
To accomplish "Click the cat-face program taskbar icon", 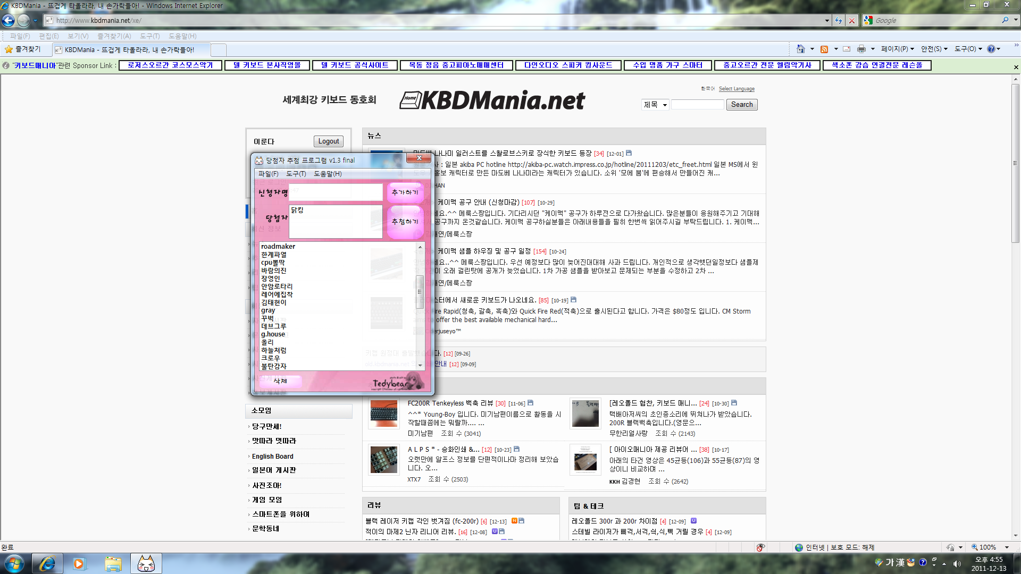I will pyautogui.click(x=146, y=563).
